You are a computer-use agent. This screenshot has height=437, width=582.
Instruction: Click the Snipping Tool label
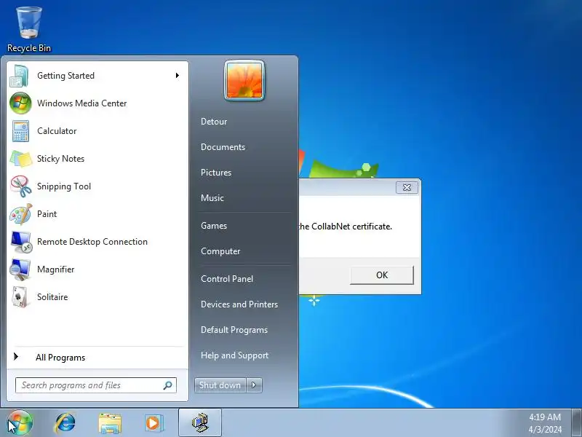pos(64,186)
